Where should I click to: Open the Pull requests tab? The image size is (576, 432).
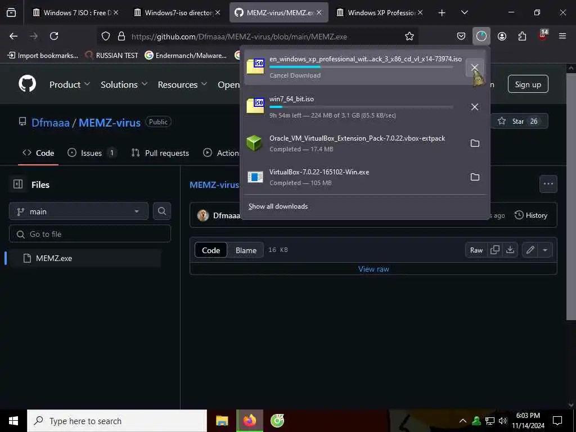[x=160, y=153]
